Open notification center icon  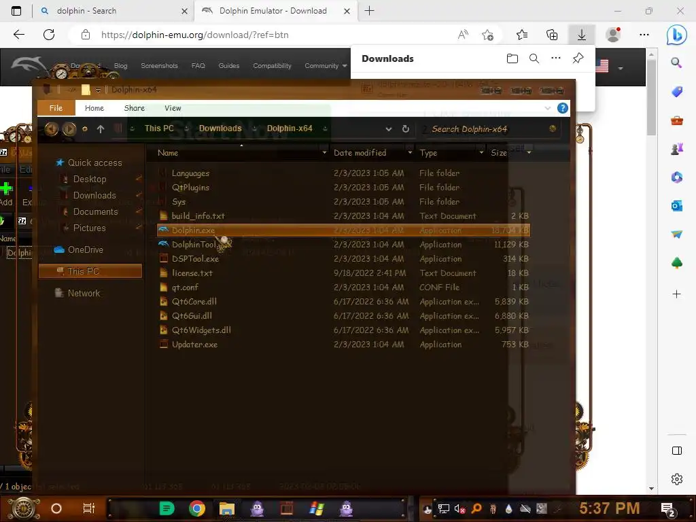tap(668, 509)
